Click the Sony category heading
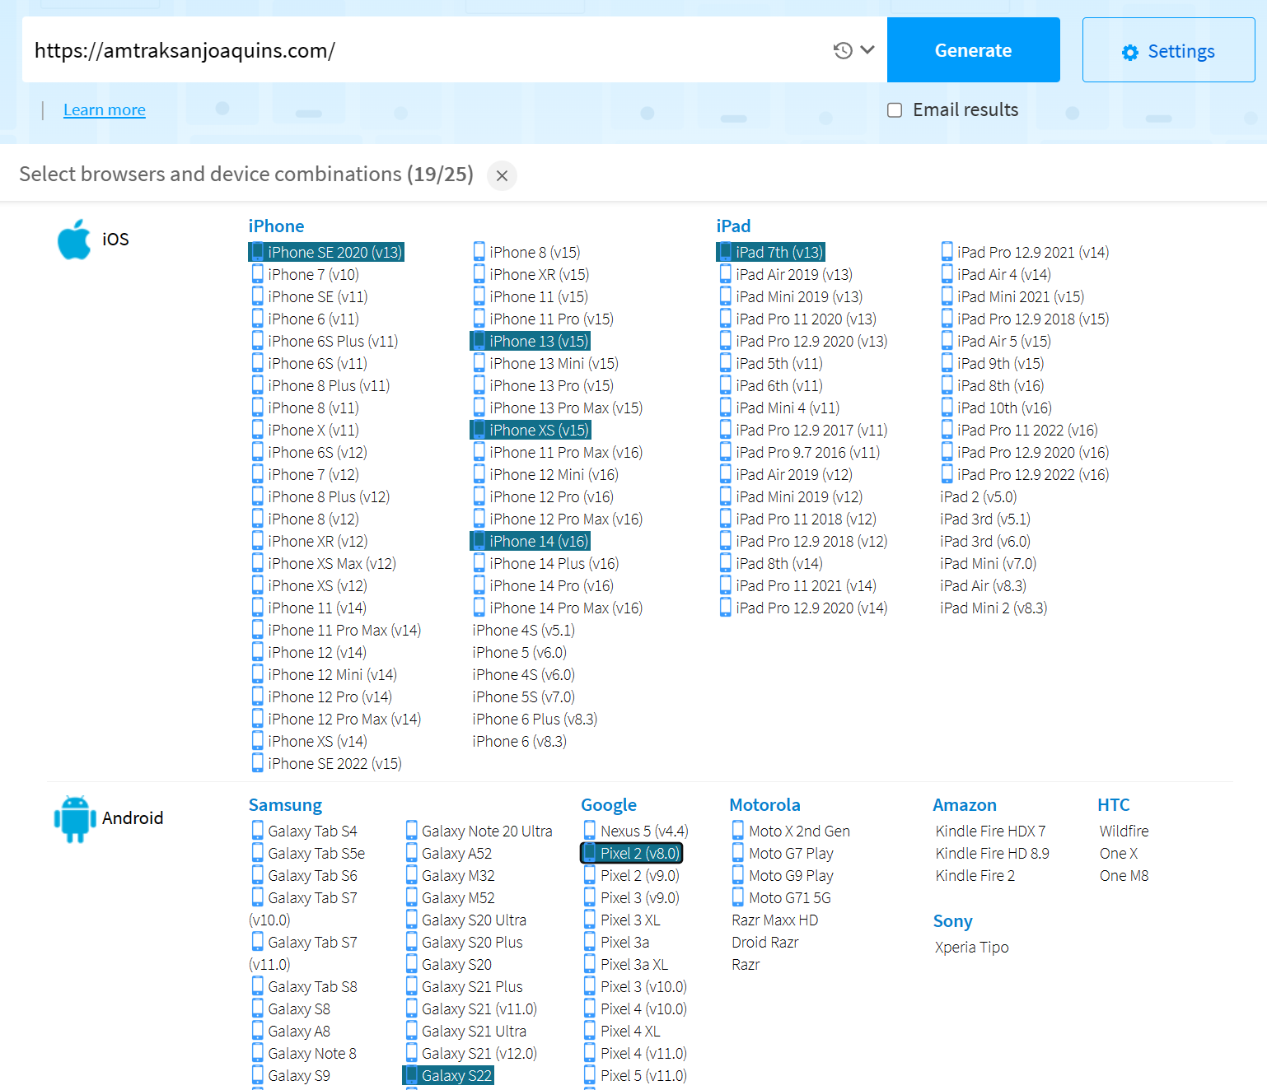Screen dimensions: 1267x1090 [x=952, y=920]
